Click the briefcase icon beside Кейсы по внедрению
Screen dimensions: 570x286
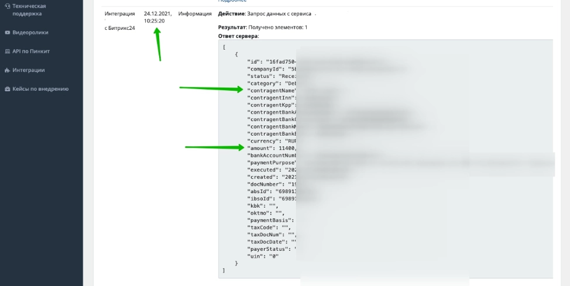(7, 89)
